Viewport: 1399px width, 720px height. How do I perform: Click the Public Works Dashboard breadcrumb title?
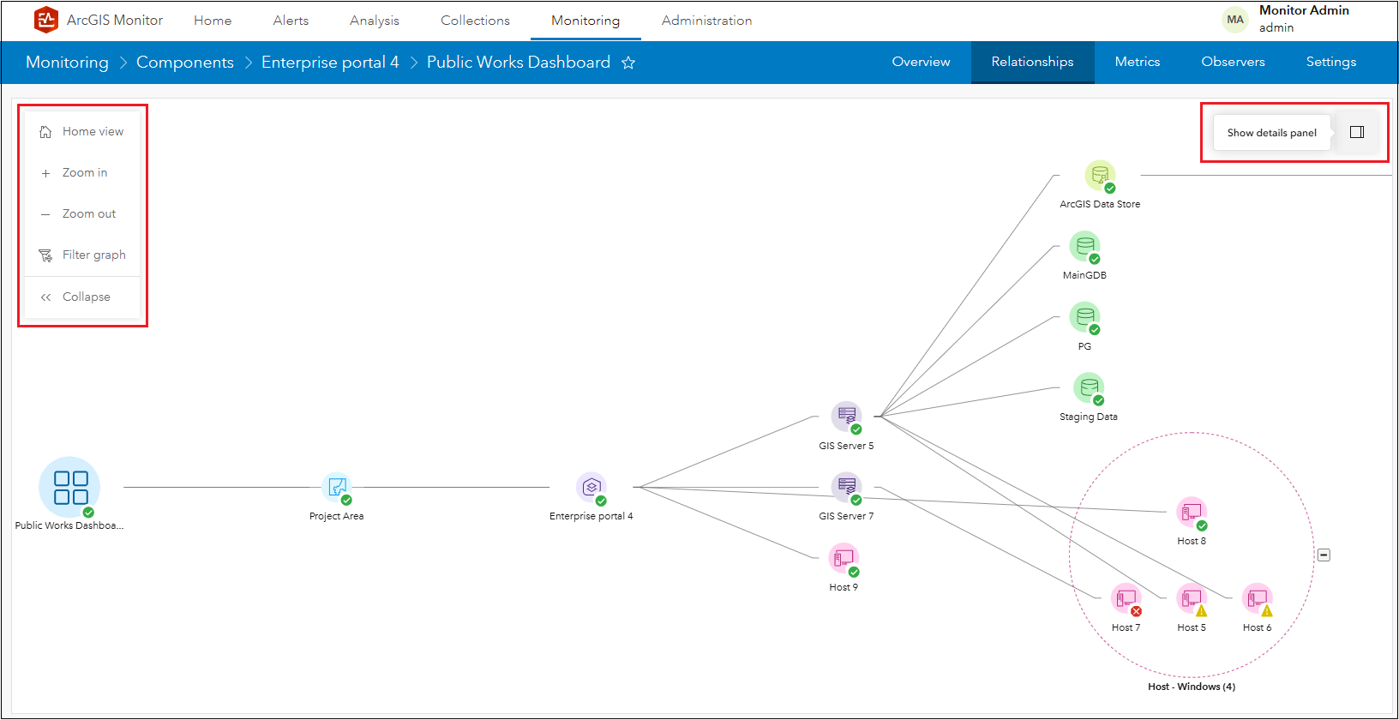(519, 63)
